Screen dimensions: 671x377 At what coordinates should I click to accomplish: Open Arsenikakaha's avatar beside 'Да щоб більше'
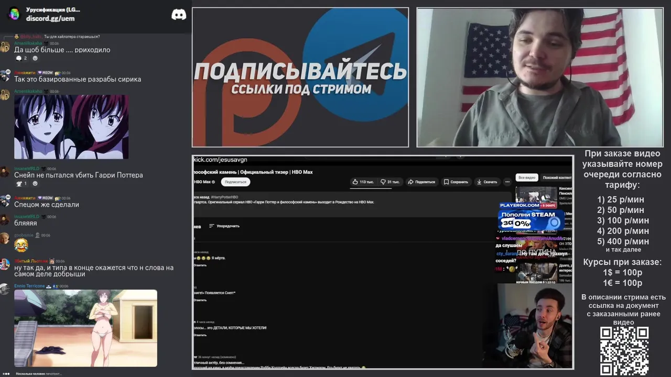coord(5,47)
